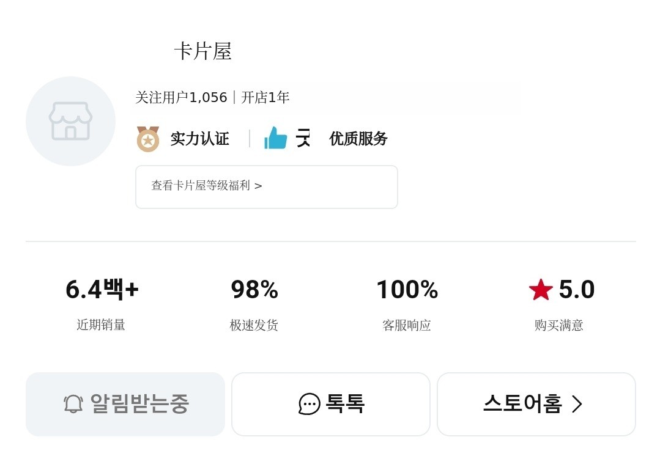Click the store avatar placeholder icon
The width and height of the screenshot is (660, 459).
[70, 121]
